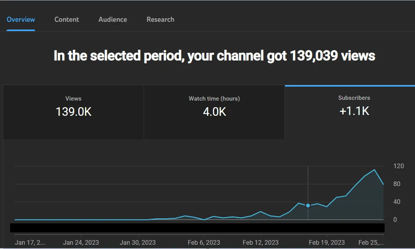The width and height of the screenshot is (415, 249).
Task: Open the Content tab
Action: coord(67,19)
